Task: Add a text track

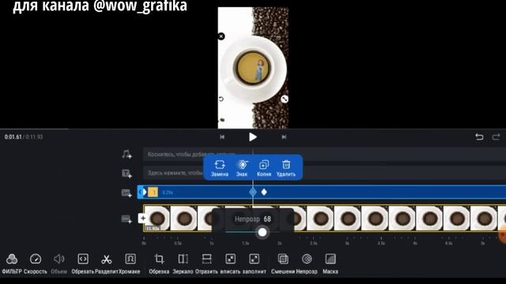Action: [126, 174]
